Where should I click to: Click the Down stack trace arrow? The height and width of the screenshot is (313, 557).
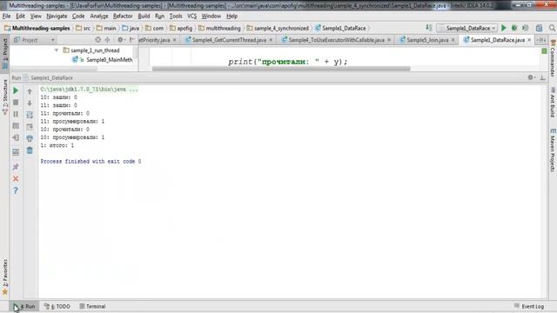coord(30,103)
